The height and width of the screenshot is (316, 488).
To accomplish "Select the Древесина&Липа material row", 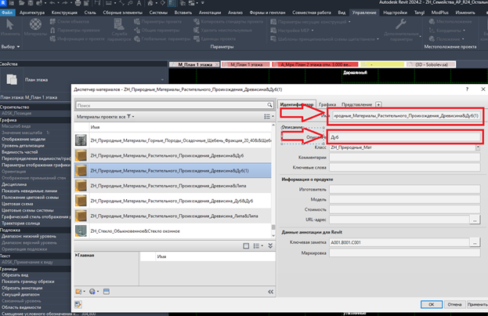I will coord(173,186).
